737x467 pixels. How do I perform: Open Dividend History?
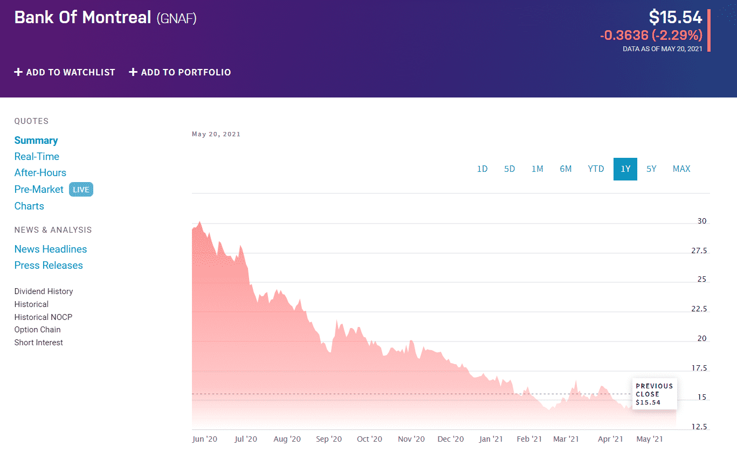pos(44,291)
